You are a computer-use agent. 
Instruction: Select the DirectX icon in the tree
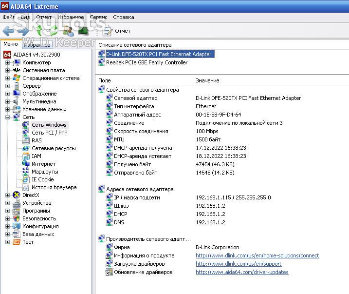16,195
